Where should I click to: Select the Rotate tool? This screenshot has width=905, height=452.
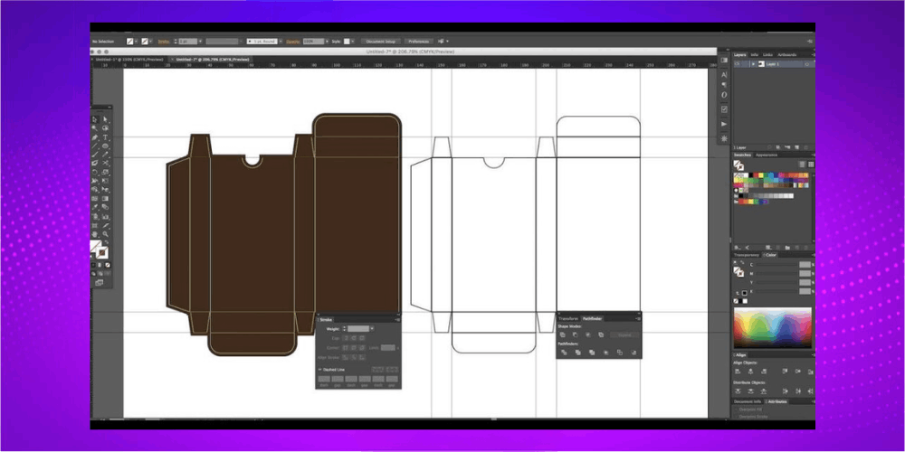95,173
